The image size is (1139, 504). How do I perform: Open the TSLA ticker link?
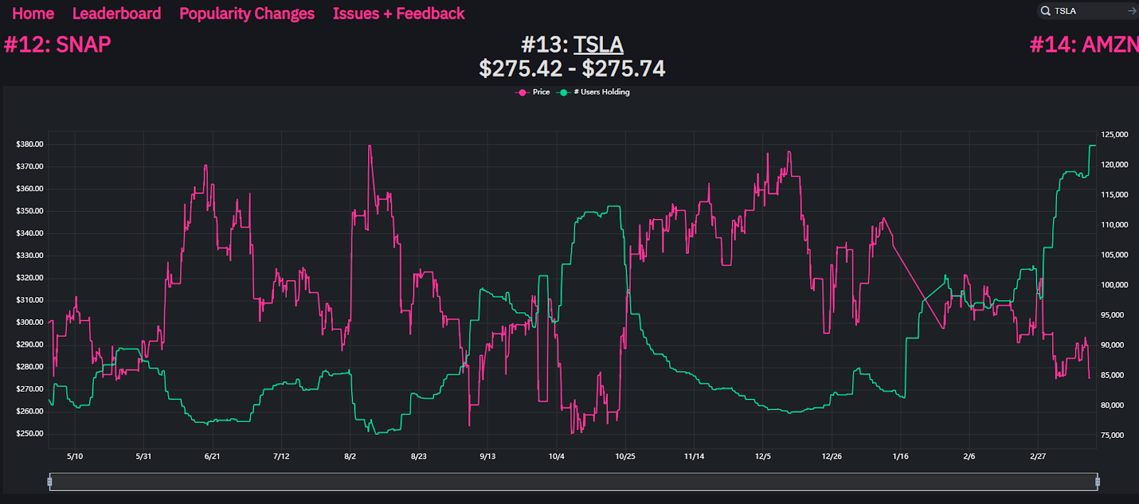click(598, 44)
